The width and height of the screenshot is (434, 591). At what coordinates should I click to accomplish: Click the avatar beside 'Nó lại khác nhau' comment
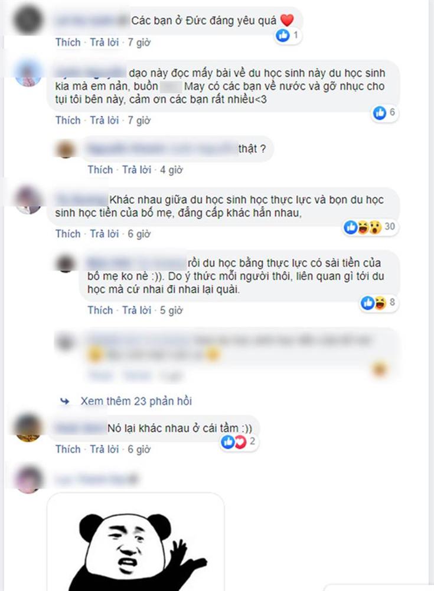(28, 428)
